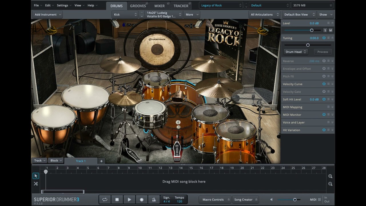The height and width of the screenshot is (206, 366).
Task: Open the Tuning section menu icon
Action: 328,38
